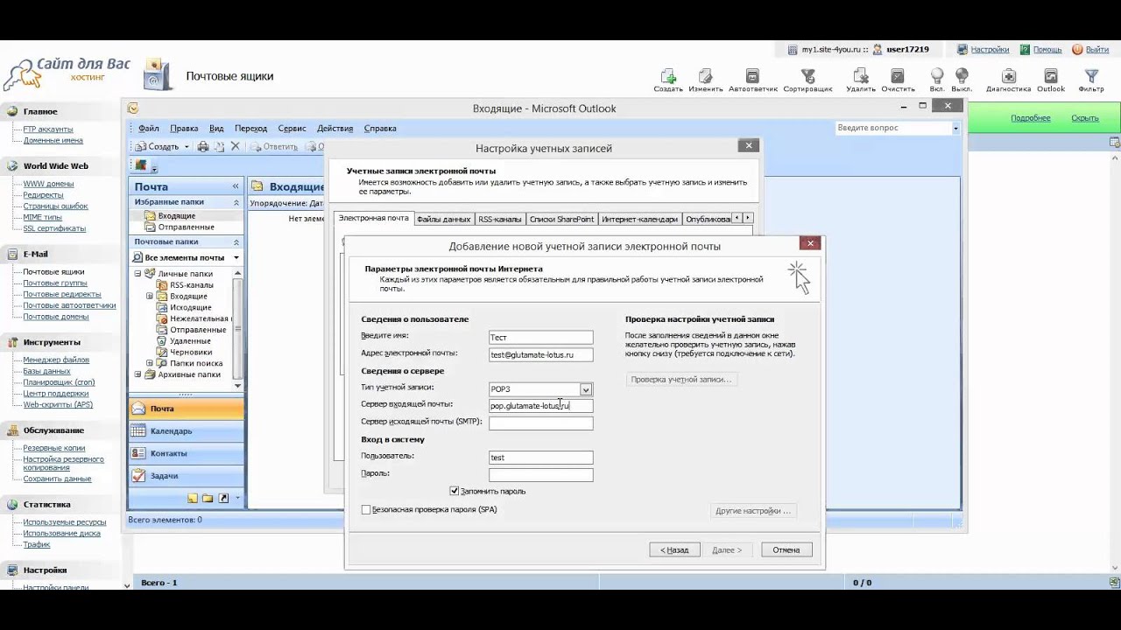The width and height of the screenshot is (1121, 630).
Task: Click the Вкл. light bulb icon
Action: click(937, 76)
